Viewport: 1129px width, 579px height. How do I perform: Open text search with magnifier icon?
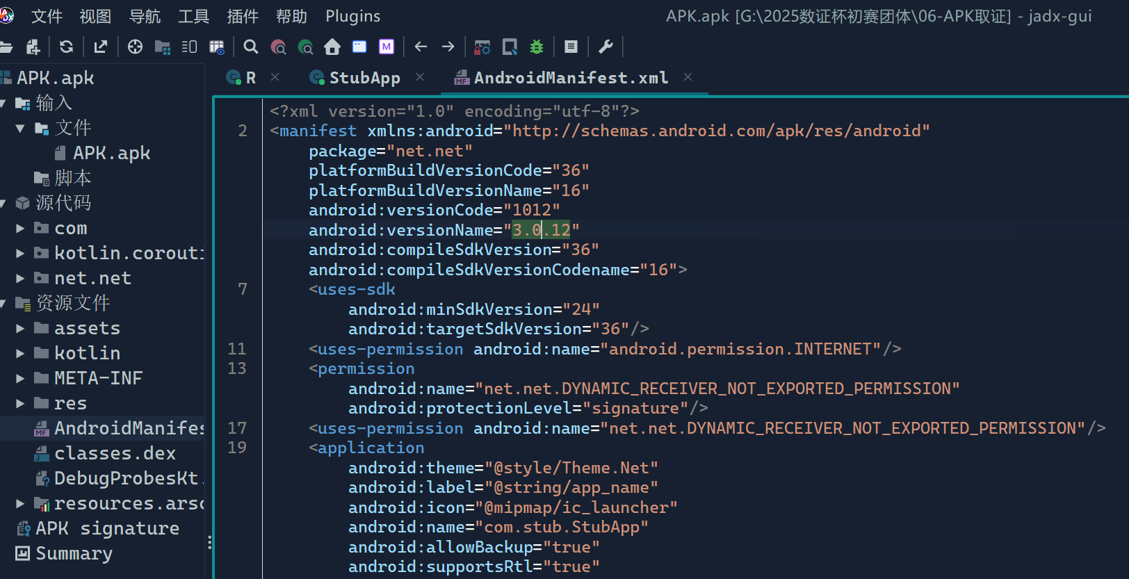(x=251, y=47)
